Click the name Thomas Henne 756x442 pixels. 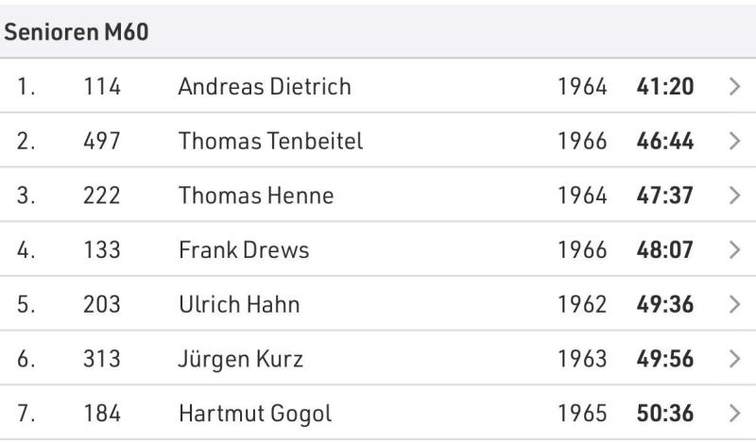(255, 196)
